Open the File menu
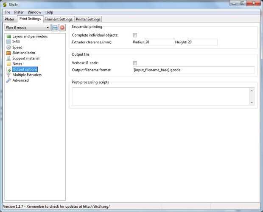This screenshot has width=263, height=212. [x=7, y=12]
